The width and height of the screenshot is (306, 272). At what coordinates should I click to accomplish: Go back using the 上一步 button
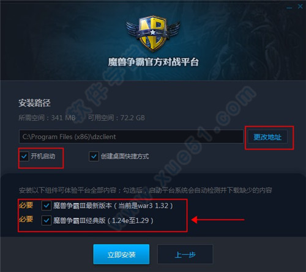pyautogui.click(x=185, y=254)
